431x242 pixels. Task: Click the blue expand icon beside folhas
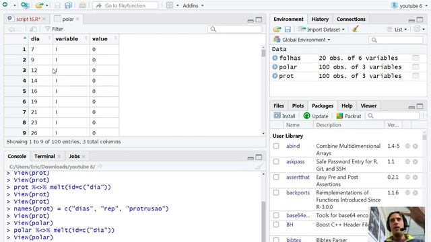pyautogui.click(x=275, y=58)
